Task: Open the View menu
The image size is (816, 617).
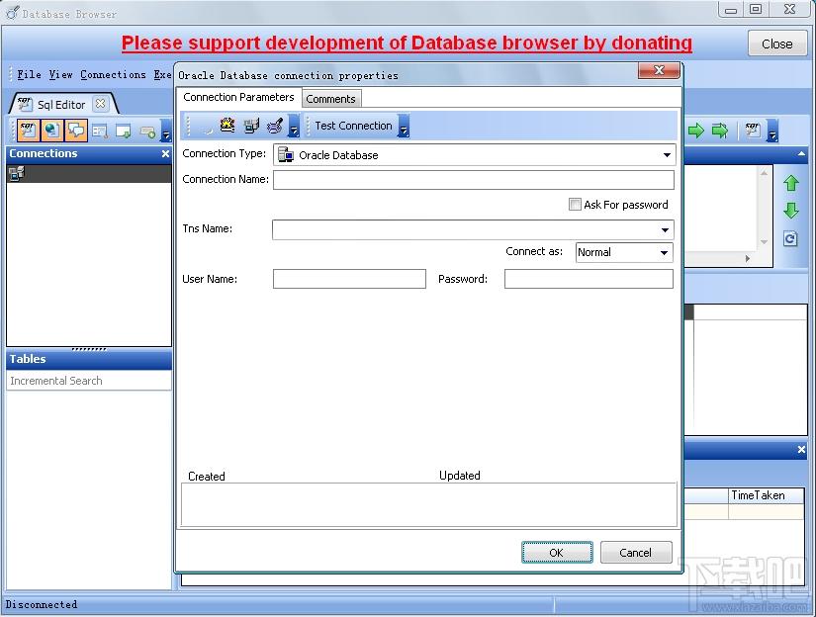Action: 61,75
